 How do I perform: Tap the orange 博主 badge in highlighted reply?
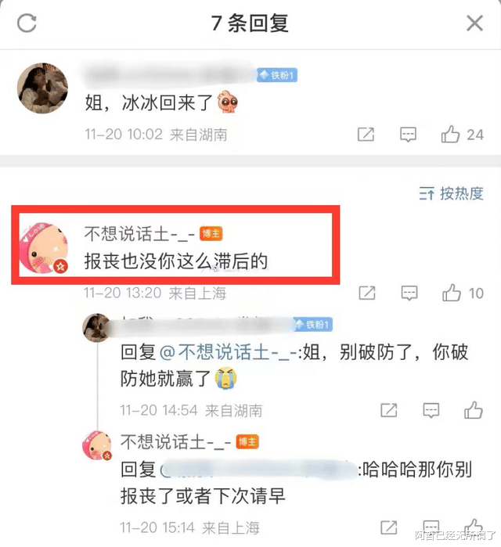click(x=211, y=233)
